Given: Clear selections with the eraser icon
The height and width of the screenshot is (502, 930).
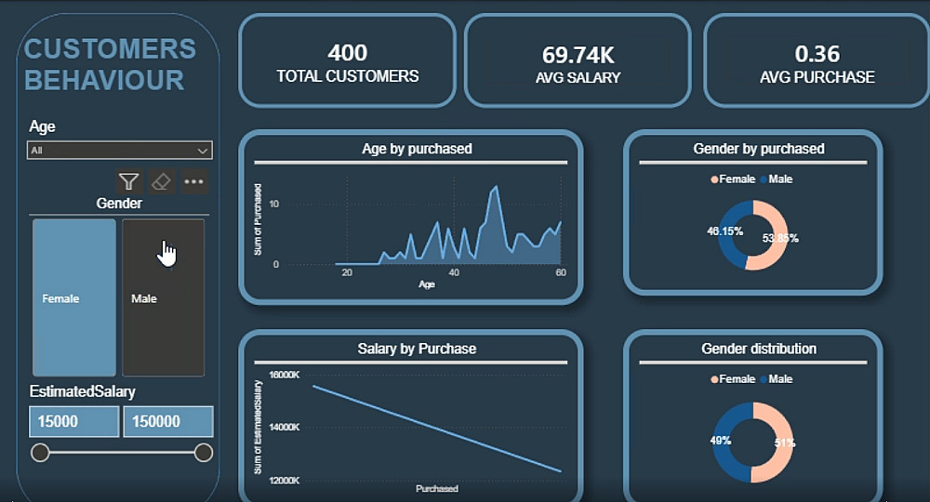Looking at the screenshot, I should pos(161,181).
